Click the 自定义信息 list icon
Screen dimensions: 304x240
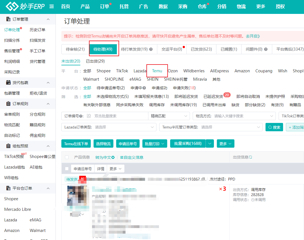point(122,157)
